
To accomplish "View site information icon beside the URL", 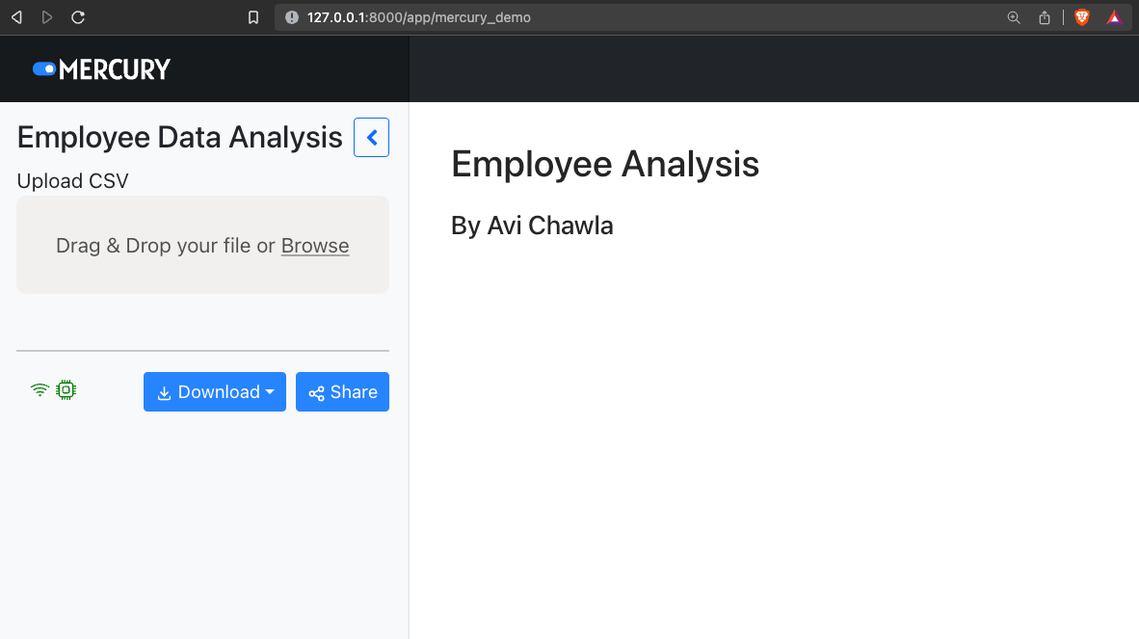I will click(x=292, y=17).
